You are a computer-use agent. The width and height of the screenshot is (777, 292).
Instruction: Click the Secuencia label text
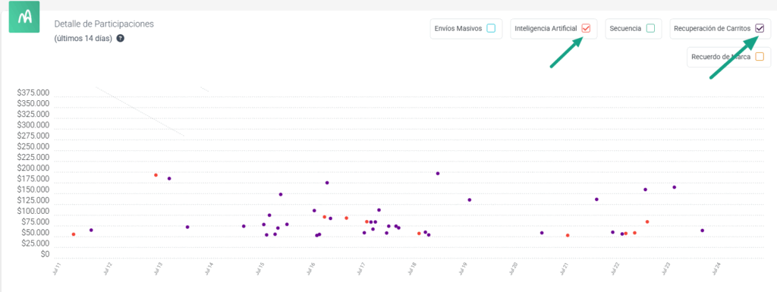[625, 29]
